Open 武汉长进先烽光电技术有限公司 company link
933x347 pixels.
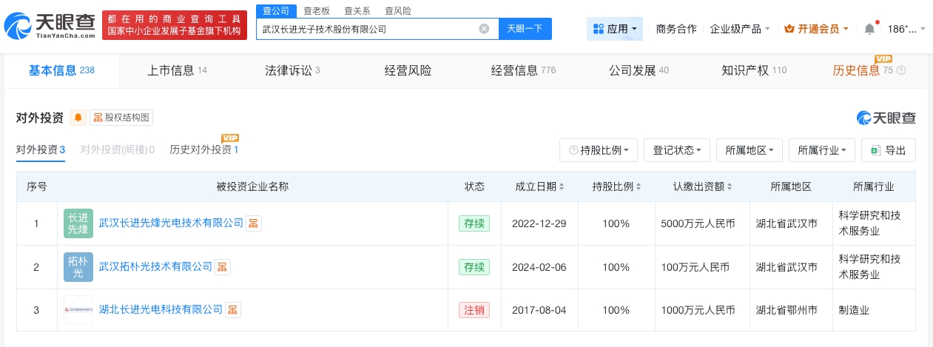(x=171, y=223)
